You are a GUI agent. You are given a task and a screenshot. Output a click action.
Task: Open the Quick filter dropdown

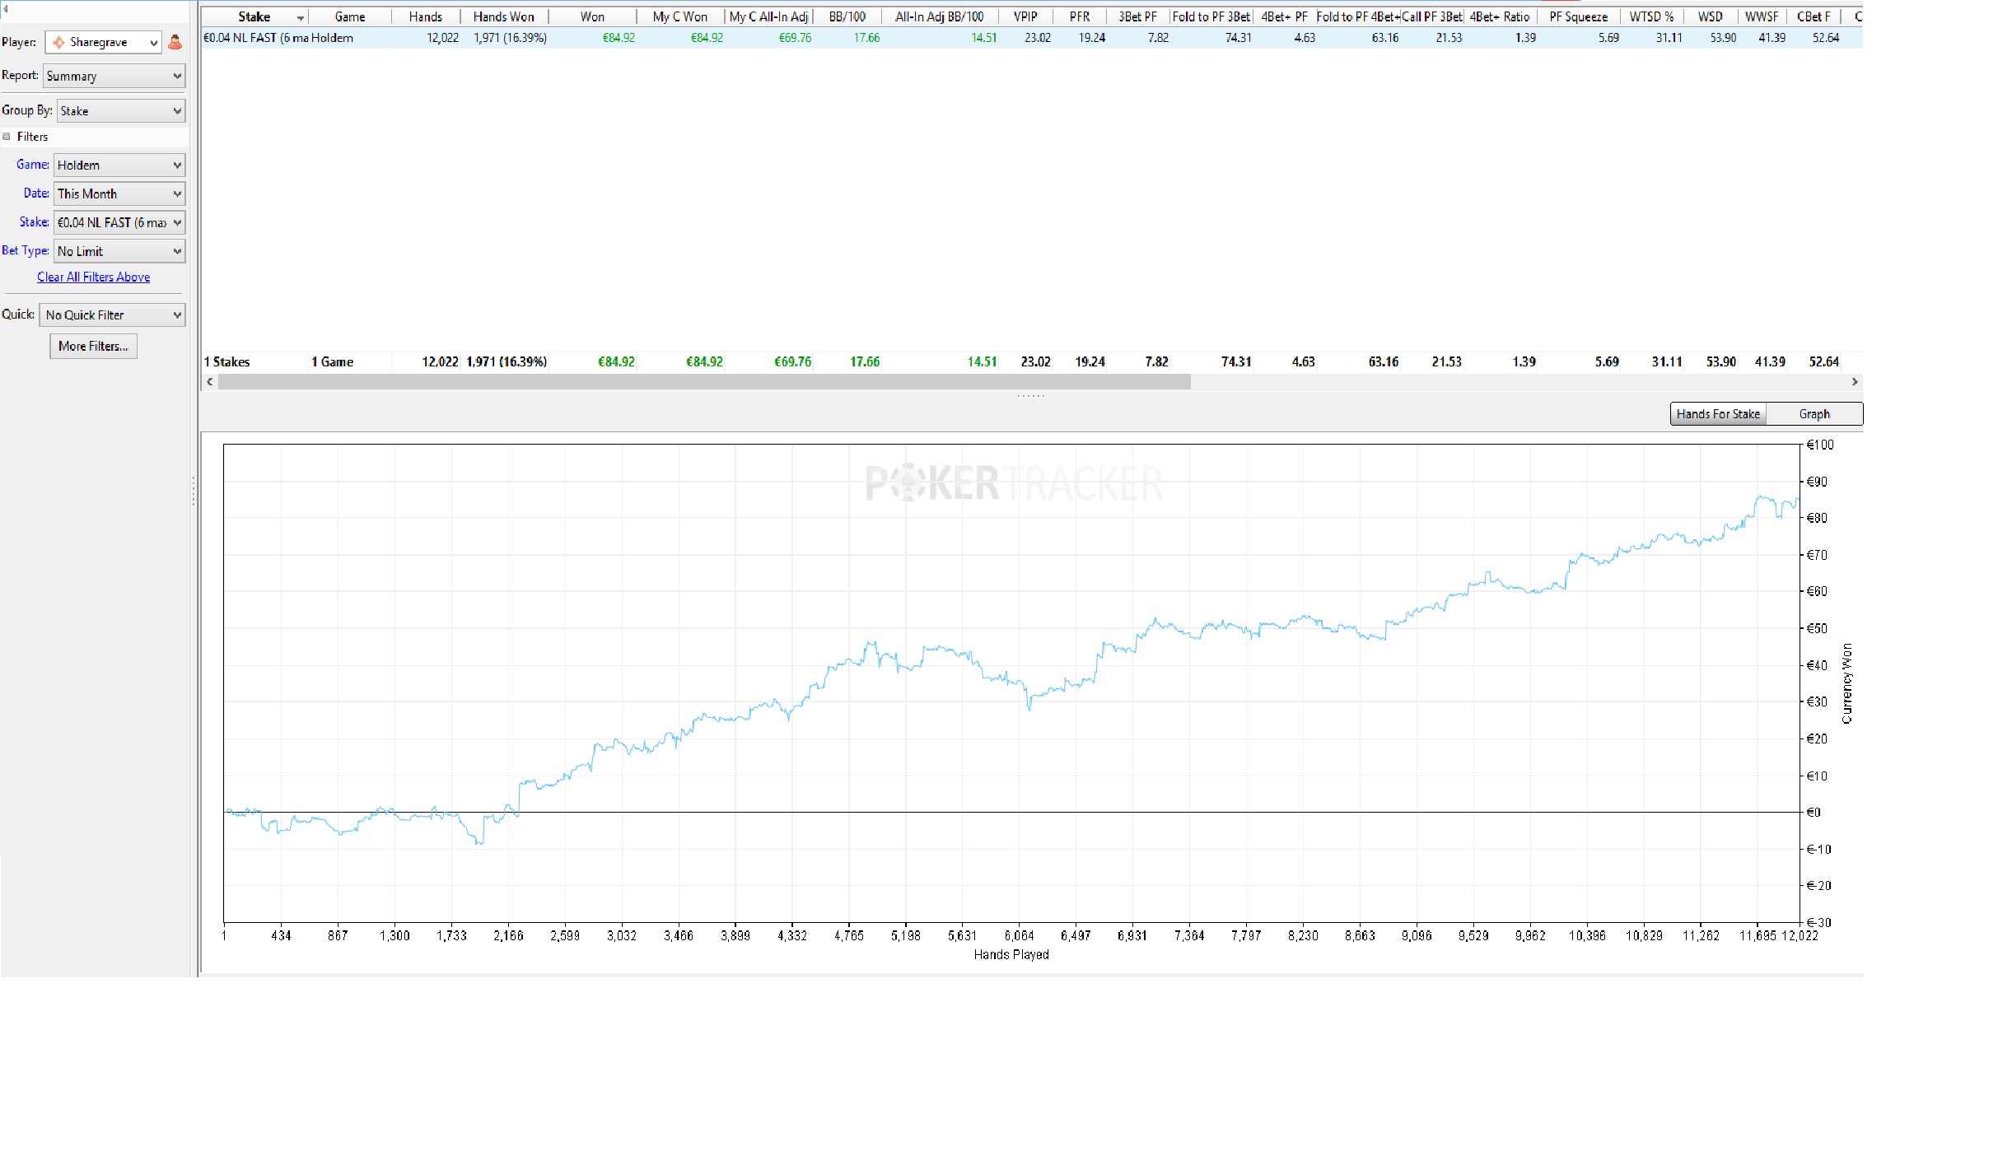click(x=112, y=315)
